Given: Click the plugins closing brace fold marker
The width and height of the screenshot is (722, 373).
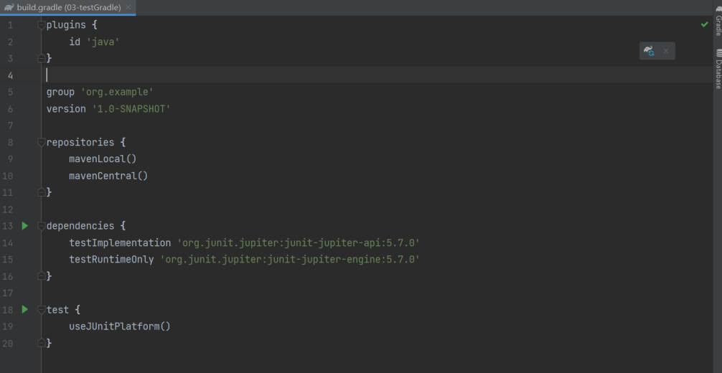Looking at the screenshot, I should pos(41,58).
